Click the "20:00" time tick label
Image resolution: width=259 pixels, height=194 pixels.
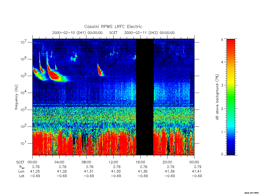167,162
